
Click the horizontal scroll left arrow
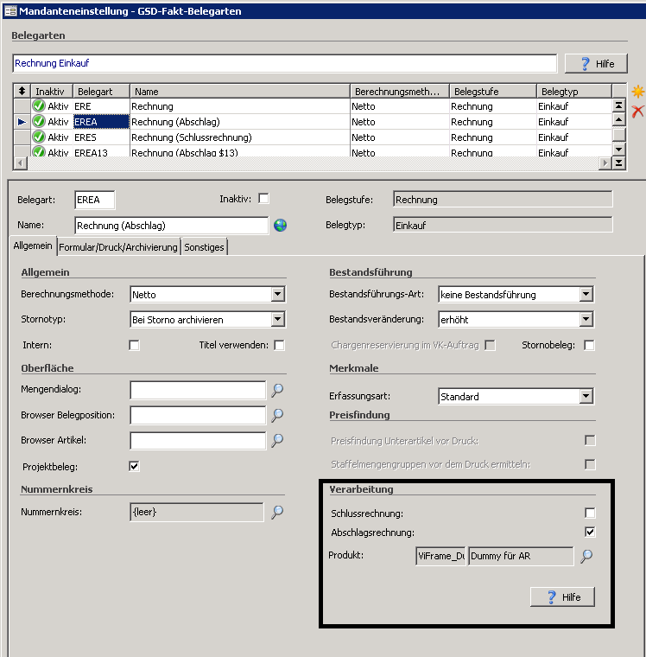[21, 163]
